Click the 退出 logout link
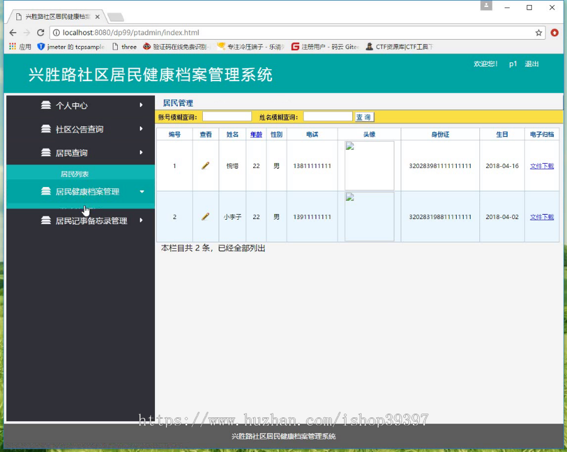Screen dimensions: 567x452 pyautogui.click(x=532, y=64)
